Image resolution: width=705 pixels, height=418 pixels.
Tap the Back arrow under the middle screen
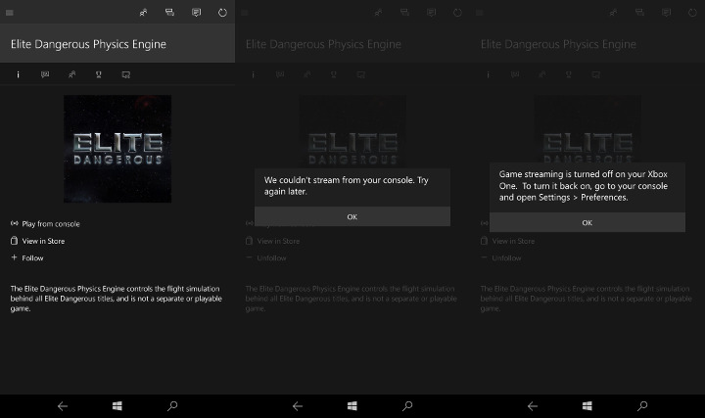298,406
